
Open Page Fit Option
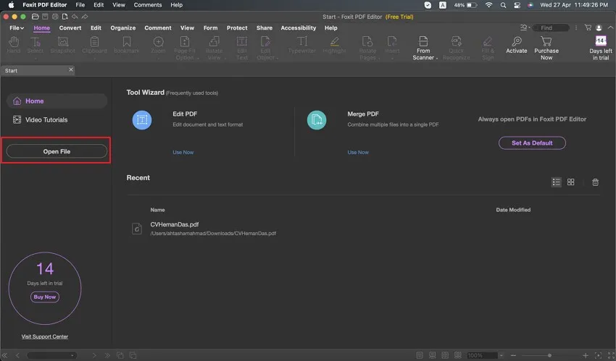(x=185, y=48)
